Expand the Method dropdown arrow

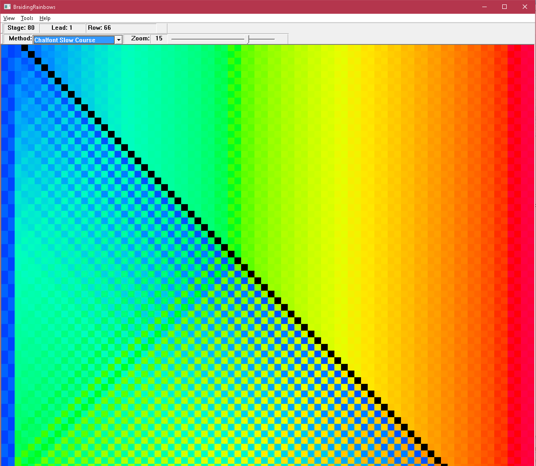click(119, 40)
